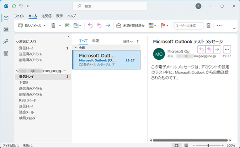This screenshot has height=148, width=240.
Task: Open the account's Deleted Items folder
Action: pos(43,94)
